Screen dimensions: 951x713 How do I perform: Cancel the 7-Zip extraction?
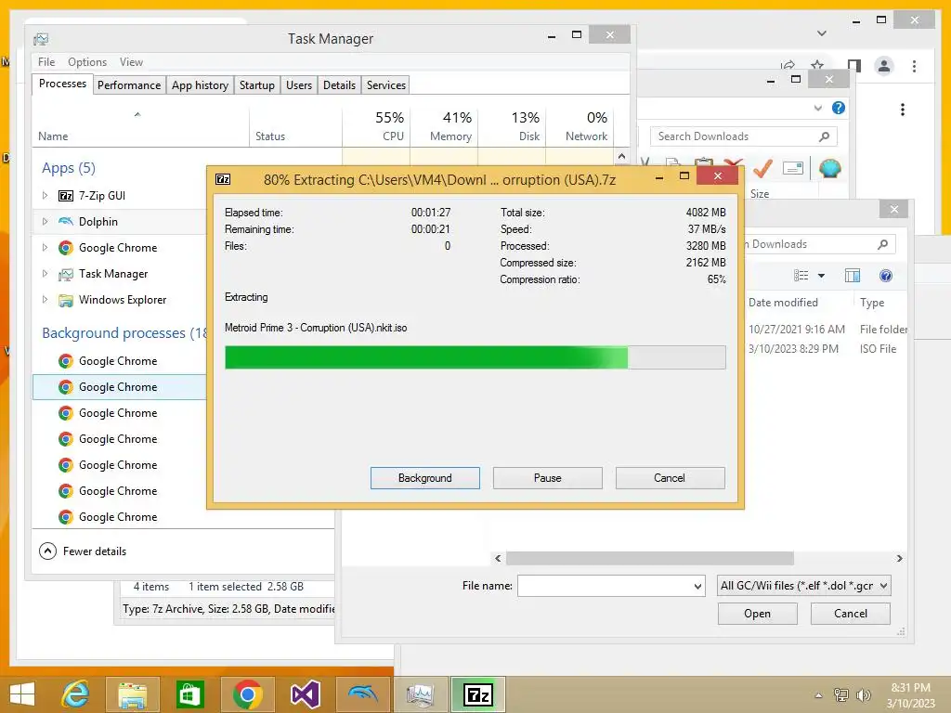[x=671, y=478]
